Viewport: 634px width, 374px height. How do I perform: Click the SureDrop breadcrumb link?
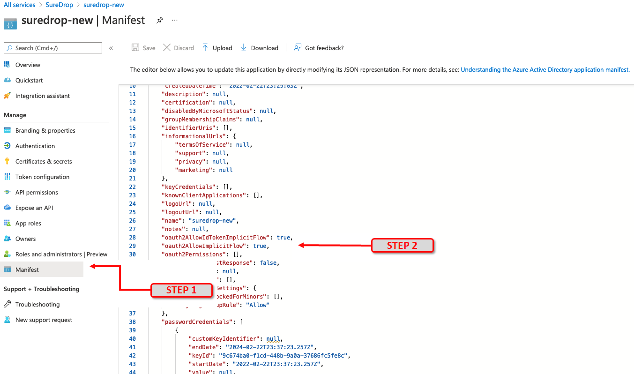60,5
